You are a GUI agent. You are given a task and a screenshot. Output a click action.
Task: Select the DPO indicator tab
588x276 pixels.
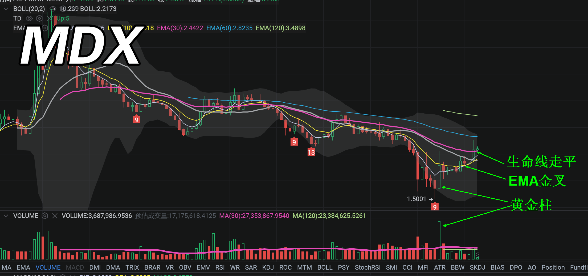pos(516,267)
